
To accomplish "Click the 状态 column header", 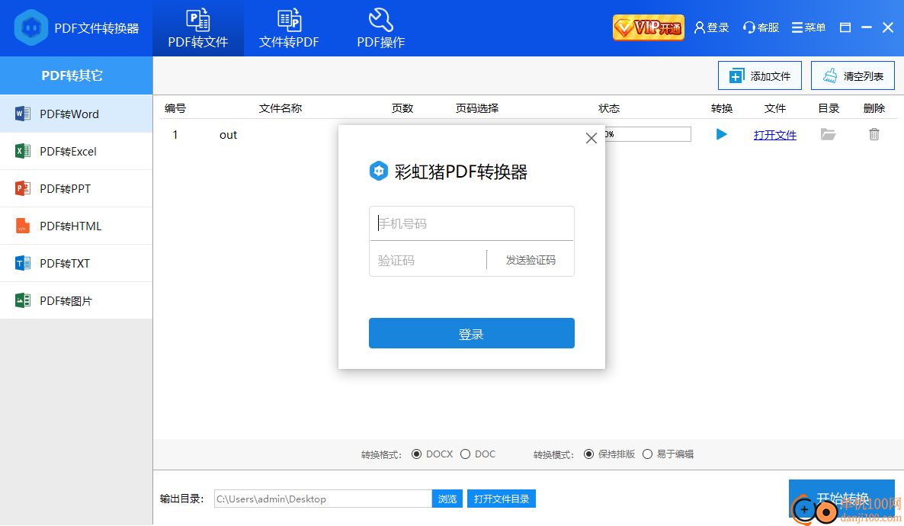I will point(609,108).
